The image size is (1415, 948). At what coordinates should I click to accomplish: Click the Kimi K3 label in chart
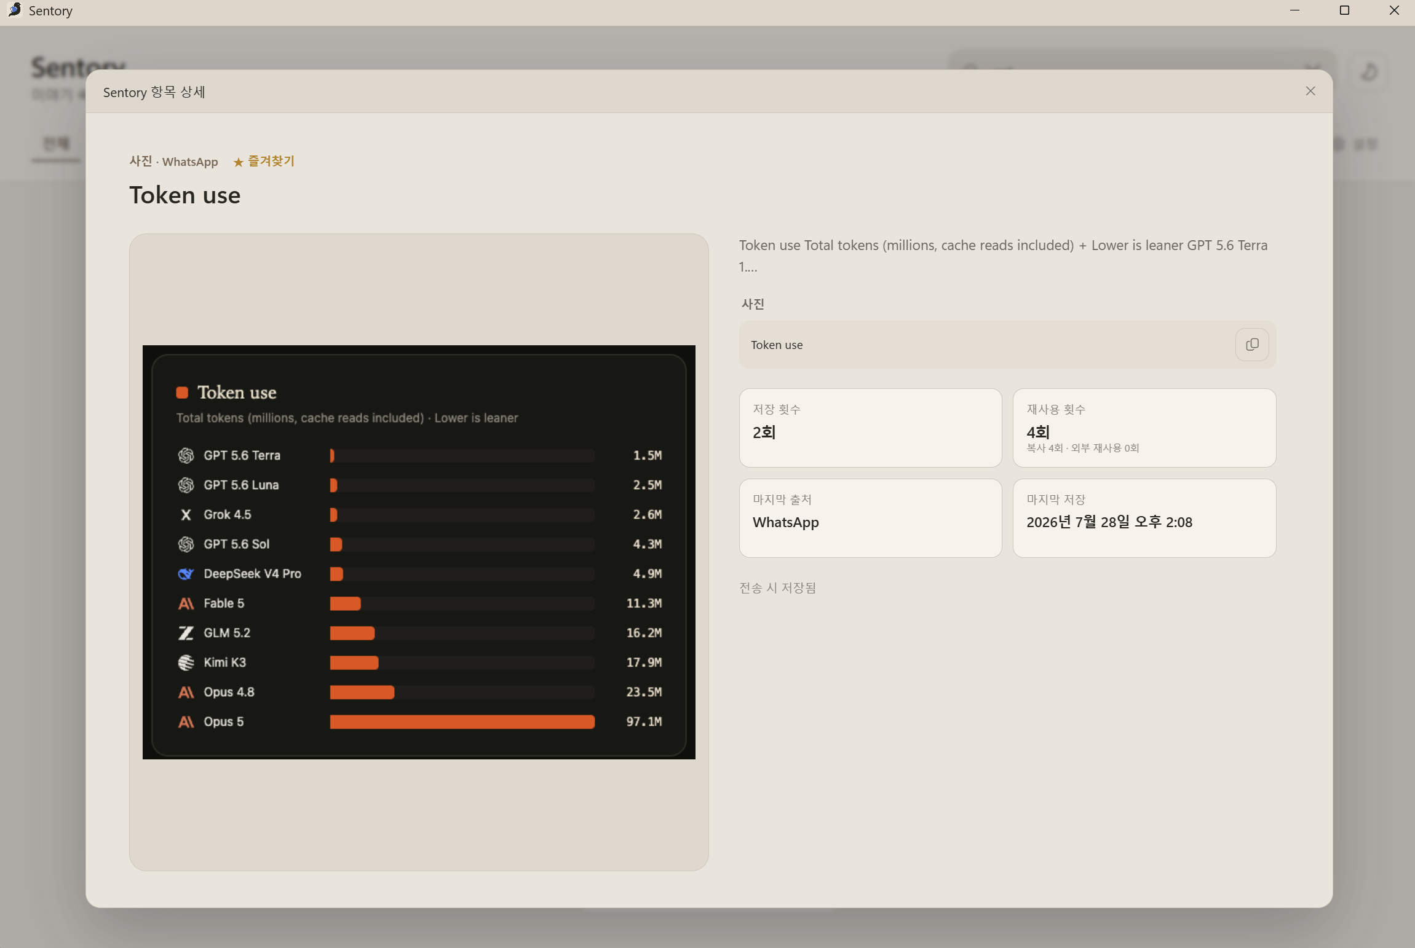(x=224, y=662)
